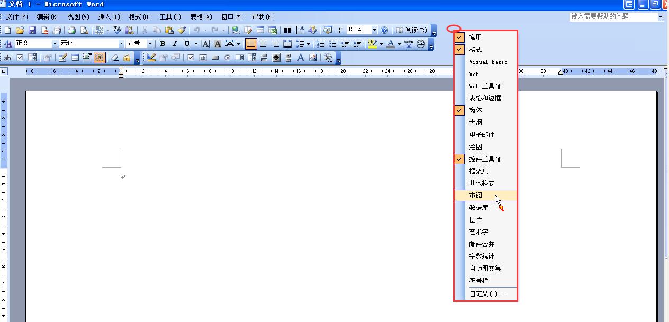The image size is (669, 322).
Task: Click the Paste clipboard icon
Action: click(x=169, y=30)
